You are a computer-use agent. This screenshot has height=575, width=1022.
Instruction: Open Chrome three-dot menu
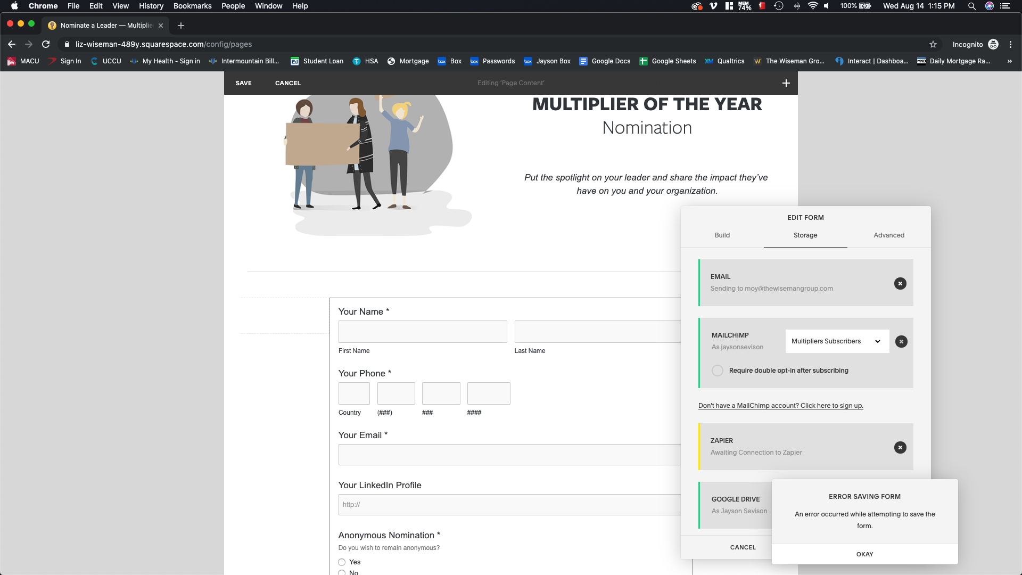1010,44
